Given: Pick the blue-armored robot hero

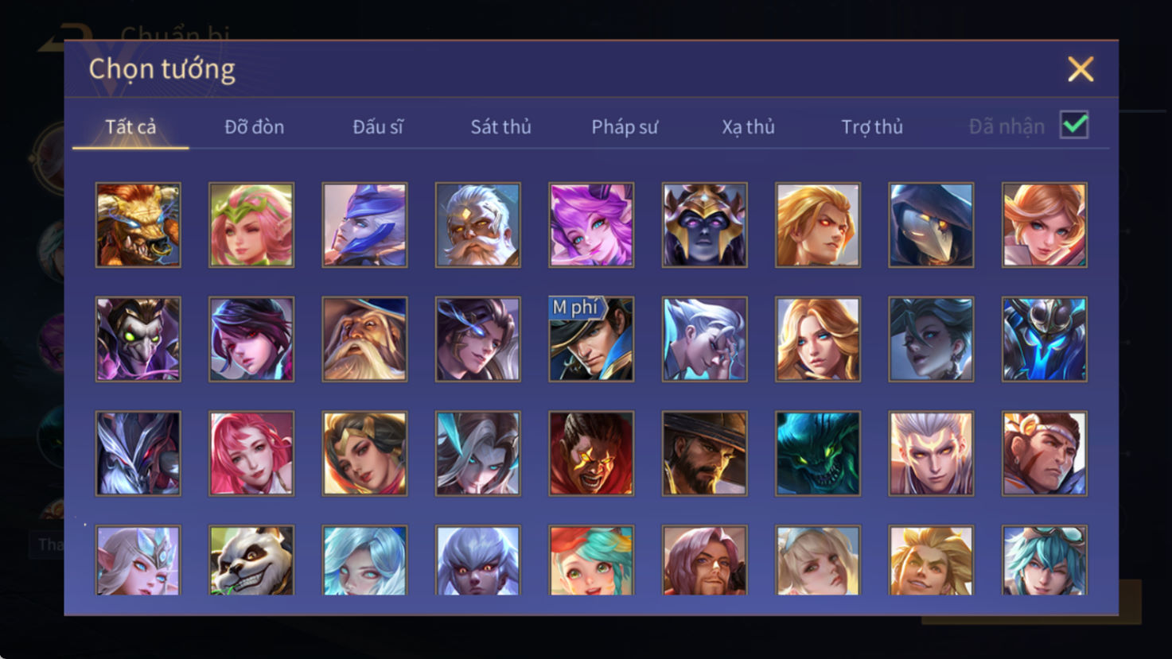Looking at the screenshot, I should coord(1045,339).
